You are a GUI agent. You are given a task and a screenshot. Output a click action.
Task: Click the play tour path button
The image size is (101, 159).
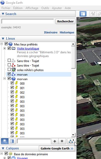coord(71,141)
